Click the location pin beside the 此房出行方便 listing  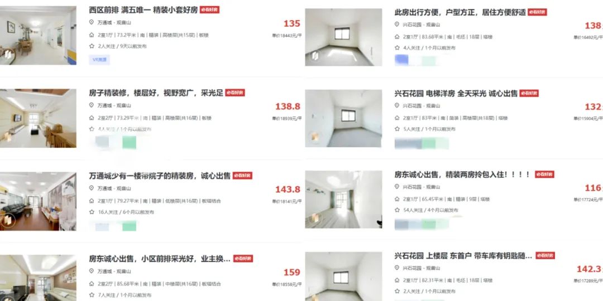pyautogui.click(x=397, y=24)
